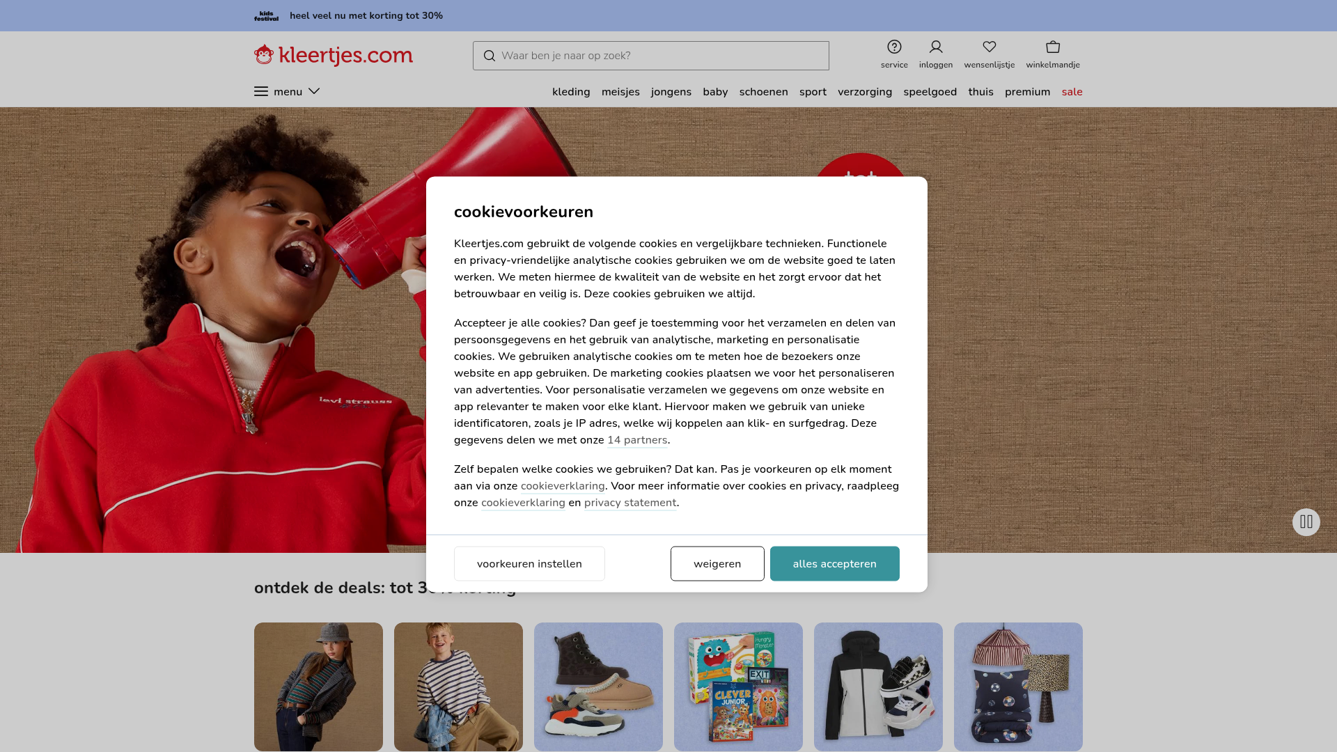Open the girl with hat deal thumbnail
This screenshot has width=1337, height=752.
[x=318, y=687]
